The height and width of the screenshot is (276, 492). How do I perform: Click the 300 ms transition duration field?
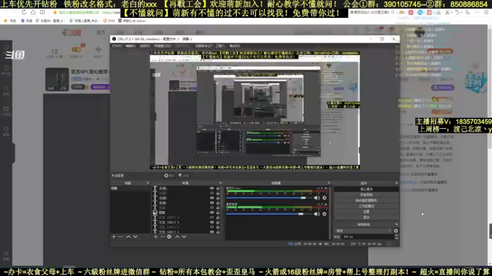[x=368, y=237]
